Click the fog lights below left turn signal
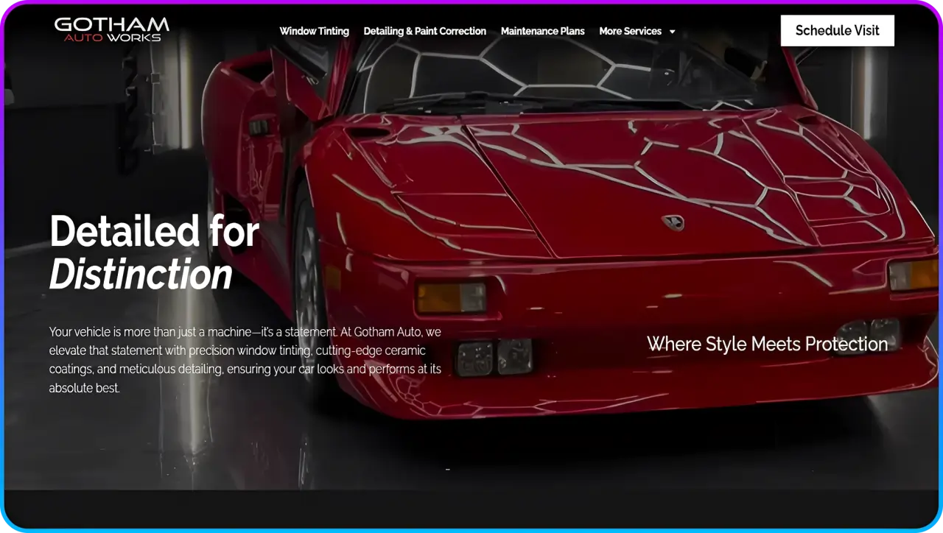The height and width of the screenshot is (533, 943). pyautogui.click(x=494, y=357)
